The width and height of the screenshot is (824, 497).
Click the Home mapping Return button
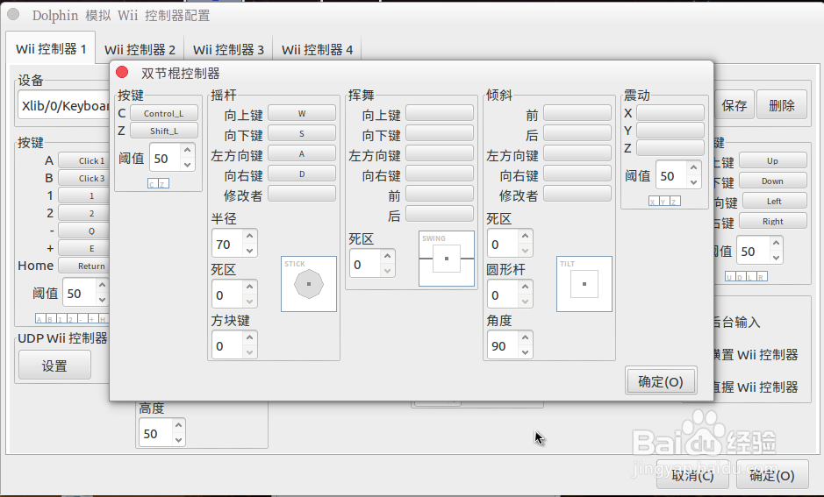(84, 266)
